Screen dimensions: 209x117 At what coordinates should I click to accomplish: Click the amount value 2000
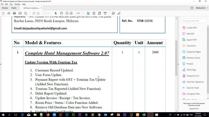pos(155,52)
